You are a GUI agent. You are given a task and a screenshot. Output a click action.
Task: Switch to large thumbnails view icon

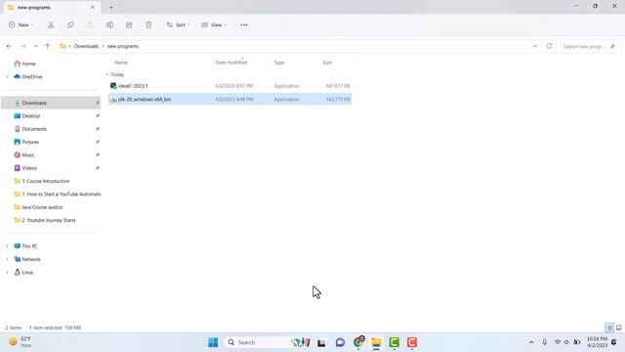(618, 328)
